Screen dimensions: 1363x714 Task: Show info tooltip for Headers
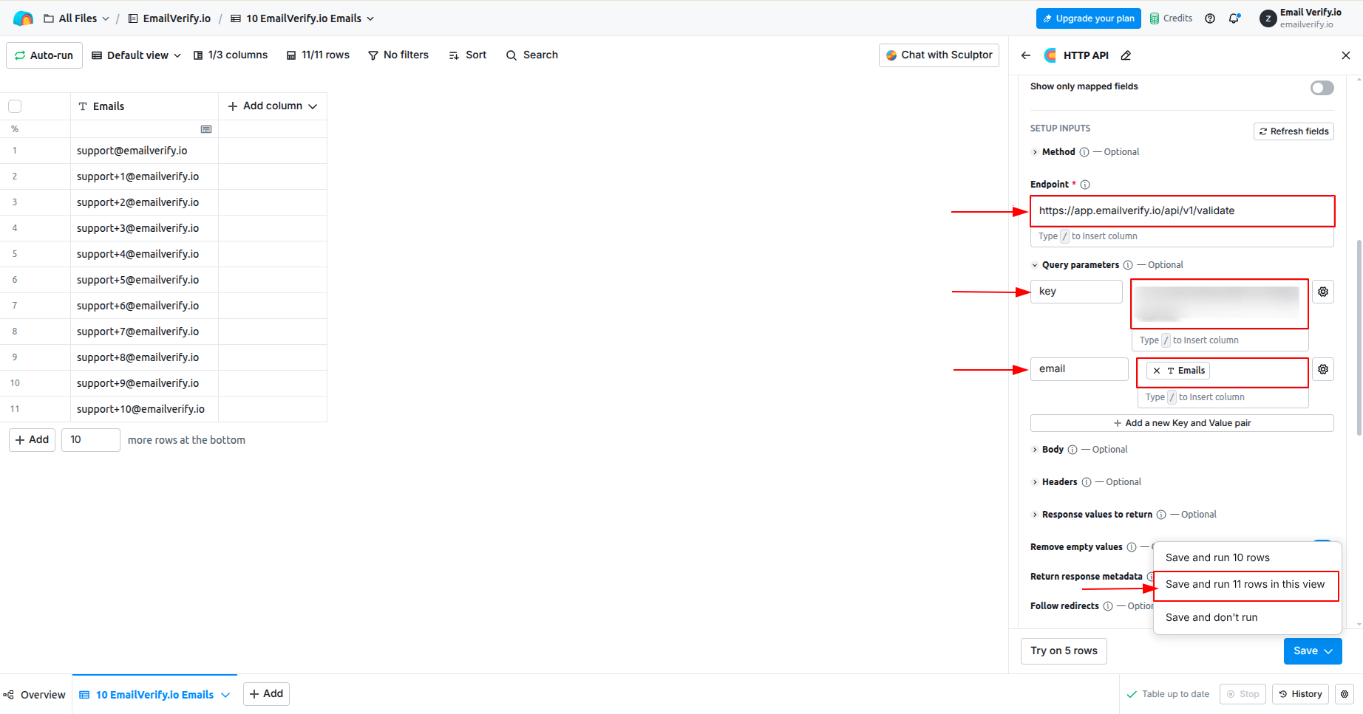1087,482
